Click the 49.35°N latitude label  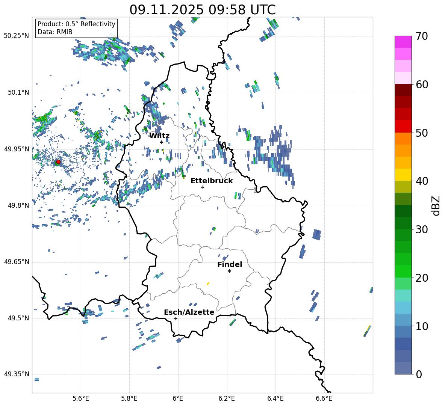coord(17,374)
